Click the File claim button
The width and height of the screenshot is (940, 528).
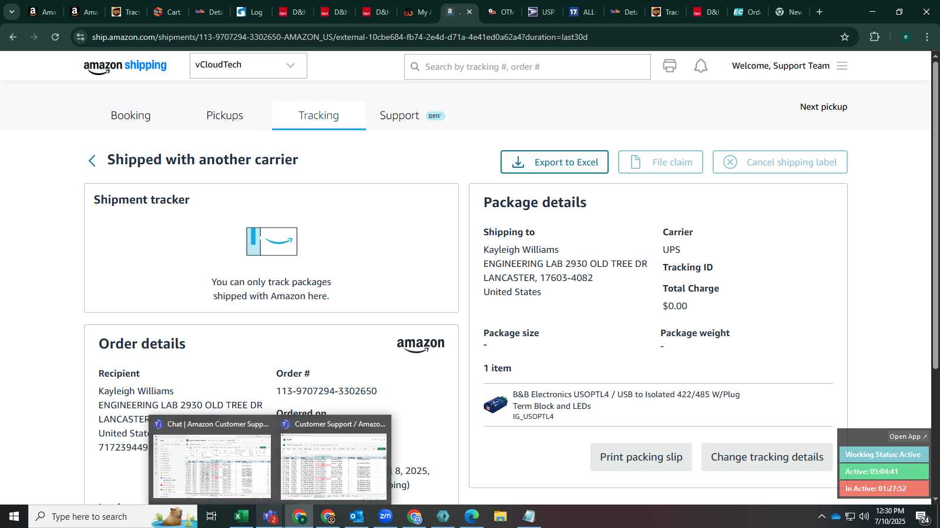(x=660, y=162)
